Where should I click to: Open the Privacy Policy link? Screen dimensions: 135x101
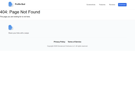tap(59, 42)
